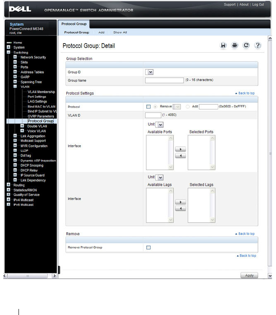Click the navigation tree horizontal scrollbar thumb

coord(28,276)
